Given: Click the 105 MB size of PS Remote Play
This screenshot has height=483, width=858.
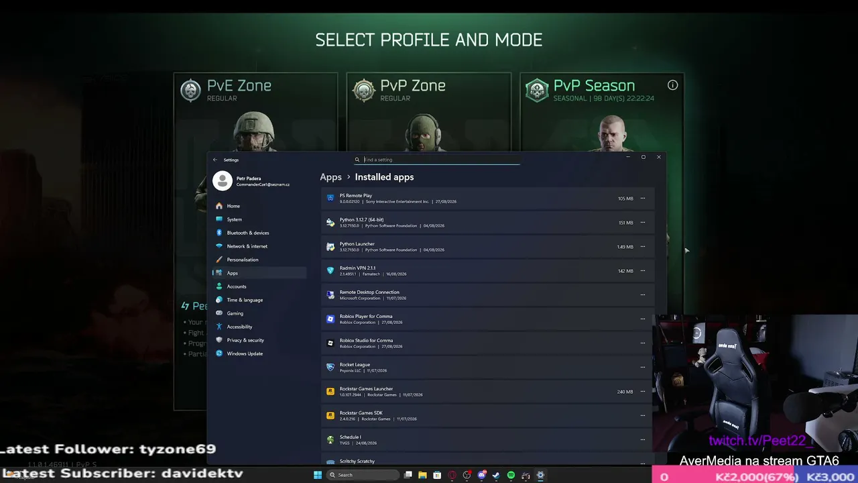Looking at the screenshot, I should [x=625, y=199].
